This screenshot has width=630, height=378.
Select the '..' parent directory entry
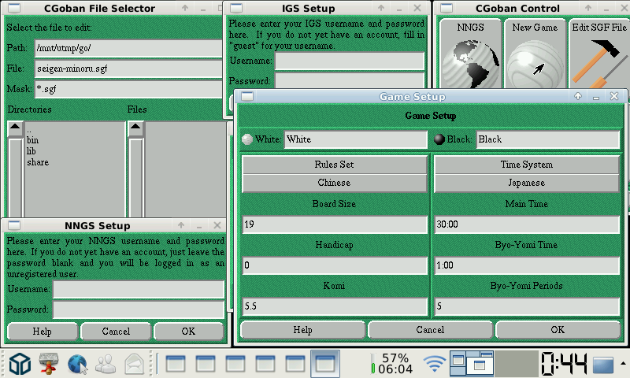29,130
